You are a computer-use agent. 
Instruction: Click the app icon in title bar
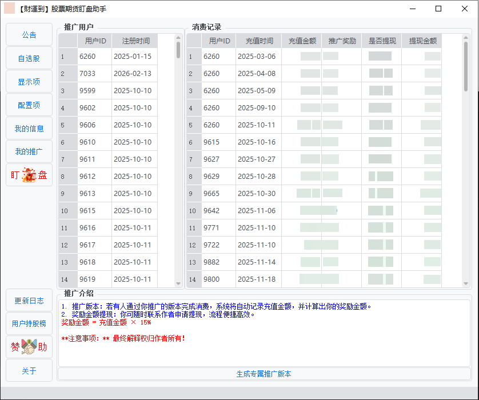click(x=10, y=9)
